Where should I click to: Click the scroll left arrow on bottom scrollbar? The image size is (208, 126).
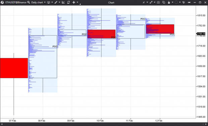click(x=2, y=124)
